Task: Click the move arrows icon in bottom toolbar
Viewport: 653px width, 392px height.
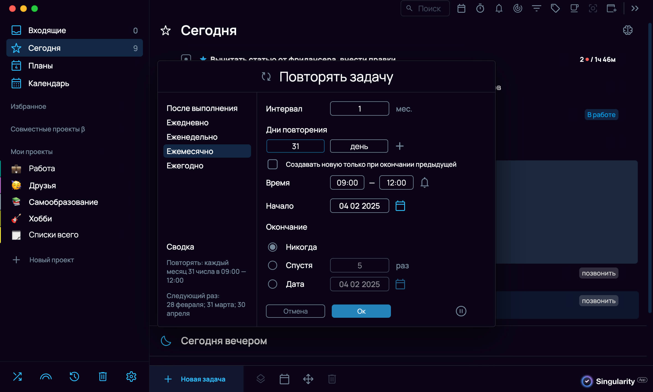Action: 308,379
